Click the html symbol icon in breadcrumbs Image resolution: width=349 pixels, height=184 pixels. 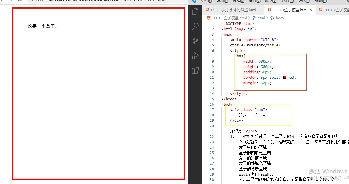254,18
